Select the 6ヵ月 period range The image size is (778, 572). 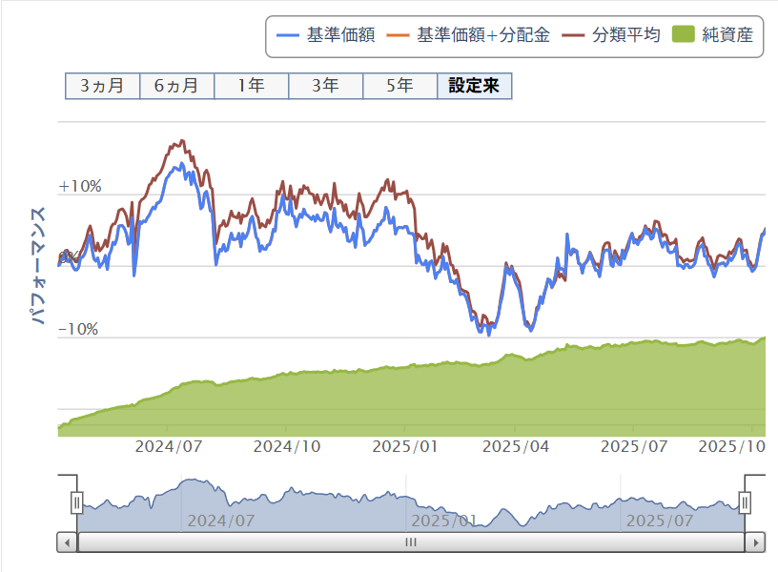click(176, 86)
